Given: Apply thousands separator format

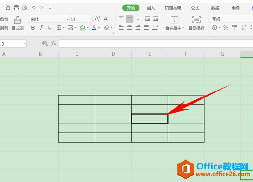Looking at the screenshot, I should click(x=234, y=27).
